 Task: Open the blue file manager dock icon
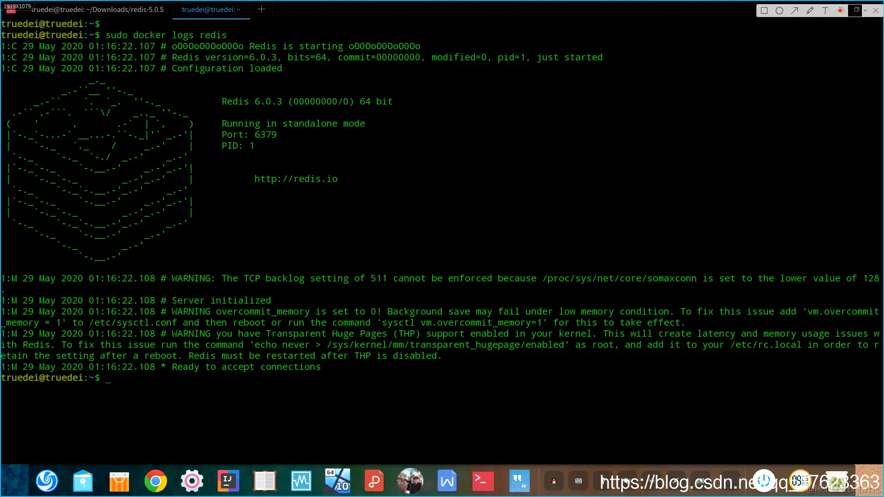click(83, 481)
